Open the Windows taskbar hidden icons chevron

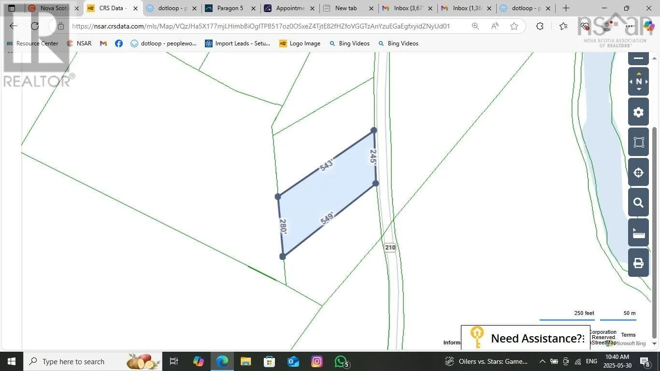coord(542,361)
